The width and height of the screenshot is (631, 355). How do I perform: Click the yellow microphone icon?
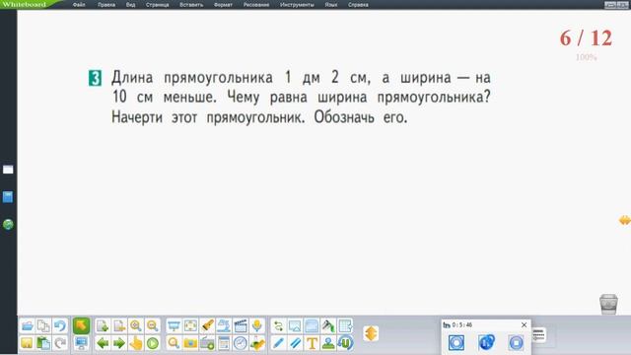coord(256,325)
